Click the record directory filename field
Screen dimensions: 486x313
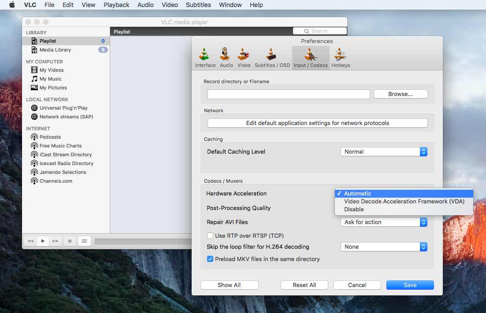tap(288, 94)
